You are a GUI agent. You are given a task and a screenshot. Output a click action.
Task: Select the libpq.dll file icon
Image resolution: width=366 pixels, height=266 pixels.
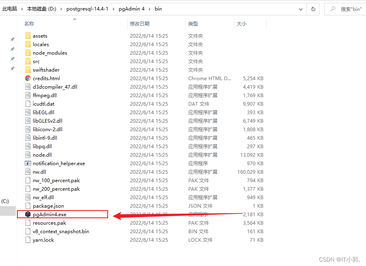(x=28, y=146)
